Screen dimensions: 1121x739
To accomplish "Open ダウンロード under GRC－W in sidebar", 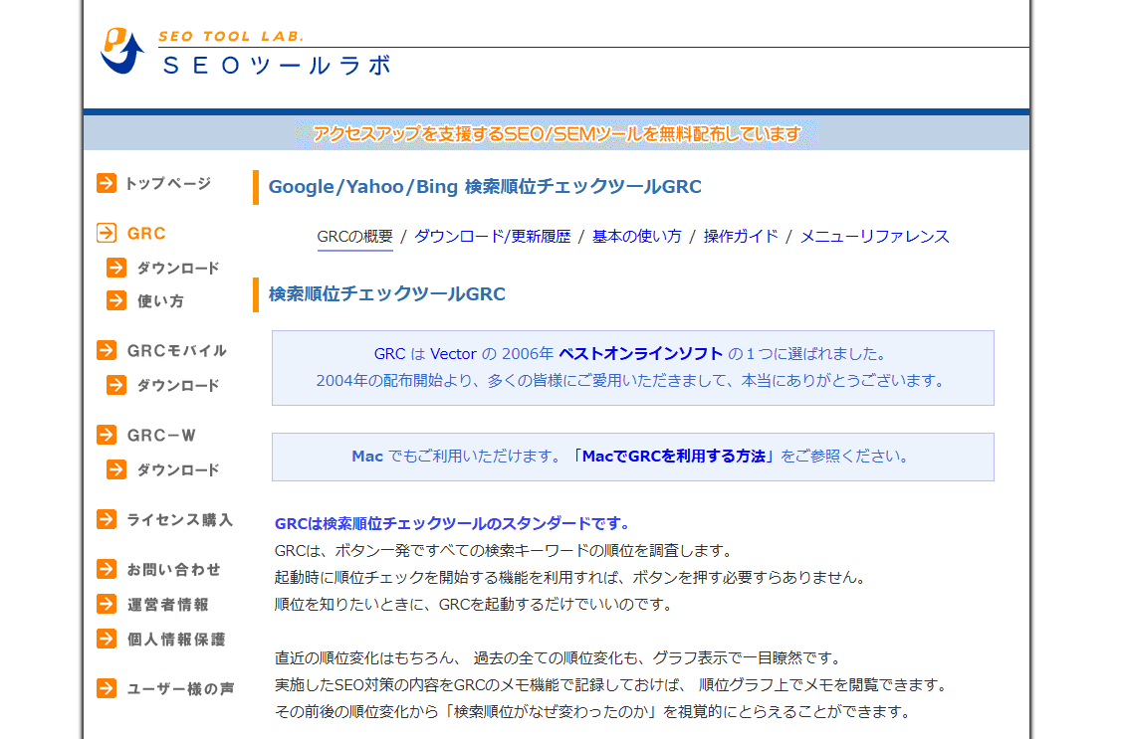I will [178, 469].
